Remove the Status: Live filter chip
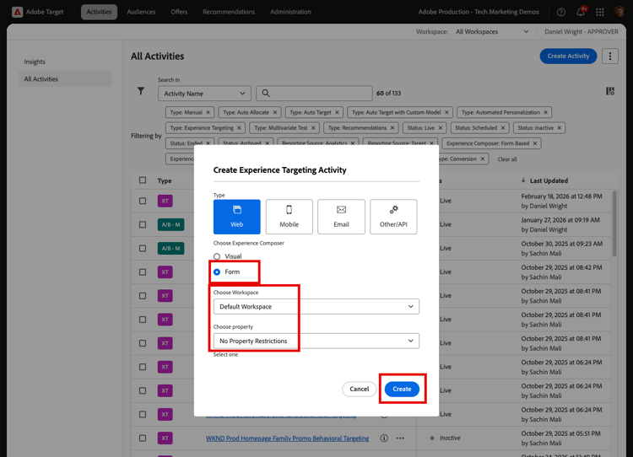The width and height of the screenshot is (633, 457). pos(440,128)
